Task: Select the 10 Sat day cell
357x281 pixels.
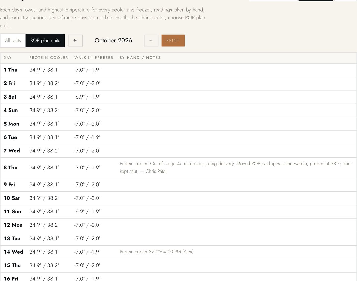Action: (x=12, y=198)
